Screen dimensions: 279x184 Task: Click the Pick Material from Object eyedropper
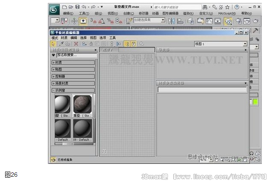(x=61, y=44)
